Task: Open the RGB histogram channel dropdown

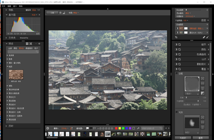Action: click(x=34, y=15)
